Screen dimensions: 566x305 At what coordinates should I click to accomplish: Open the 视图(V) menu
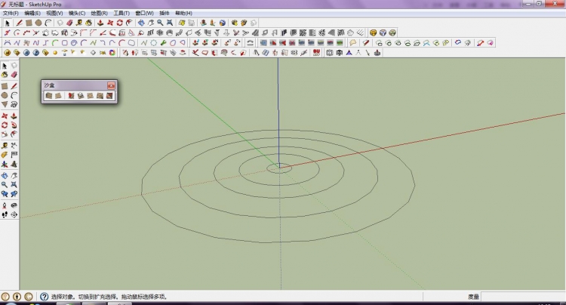(x=54, y=13)
